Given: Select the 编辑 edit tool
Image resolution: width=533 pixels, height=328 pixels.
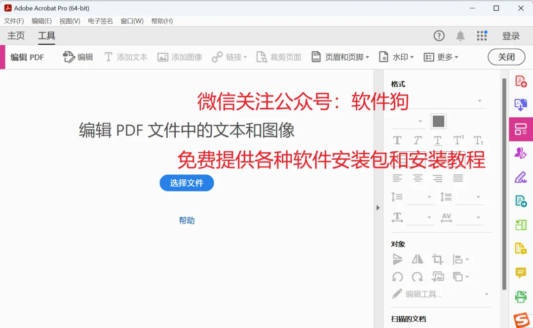Looking at the screenshot, I should coord(78,57).
